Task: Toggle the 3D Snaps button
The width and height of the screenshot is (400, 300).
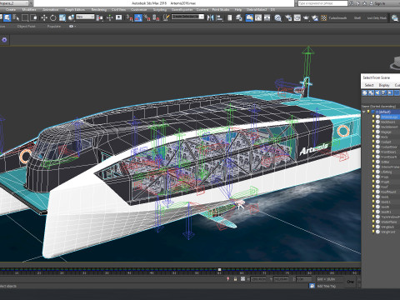Action: [x=129, y=17]
